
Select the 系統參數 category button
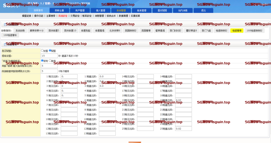[x=20, y=31]
